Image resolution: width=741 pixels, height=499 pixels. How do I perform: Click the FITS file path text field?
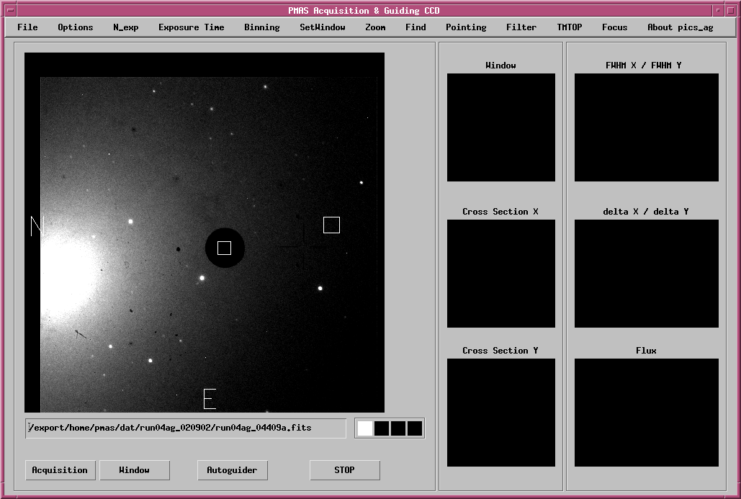click(185, 428)
